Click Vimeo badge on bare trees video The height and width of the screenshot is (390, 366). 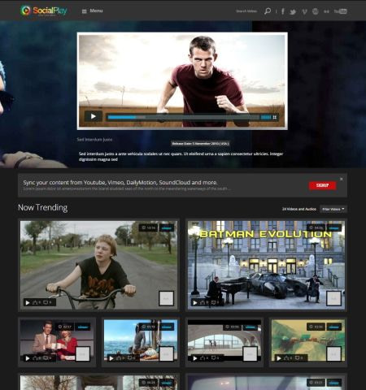coord(167,383)
